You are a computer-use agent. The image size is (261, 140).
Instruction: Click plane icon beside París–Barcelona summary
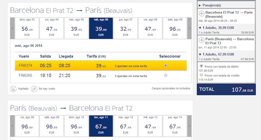tap(201, 41)
